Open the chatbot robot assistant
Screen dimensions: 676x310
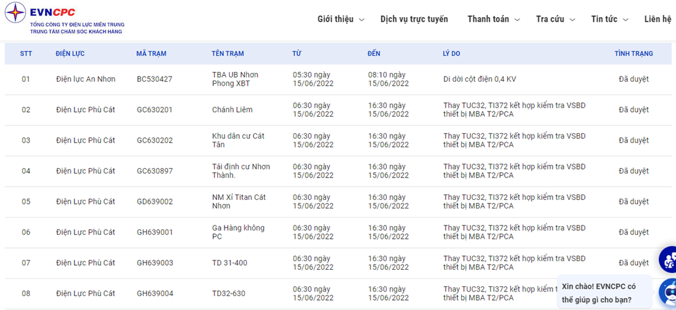668,291
